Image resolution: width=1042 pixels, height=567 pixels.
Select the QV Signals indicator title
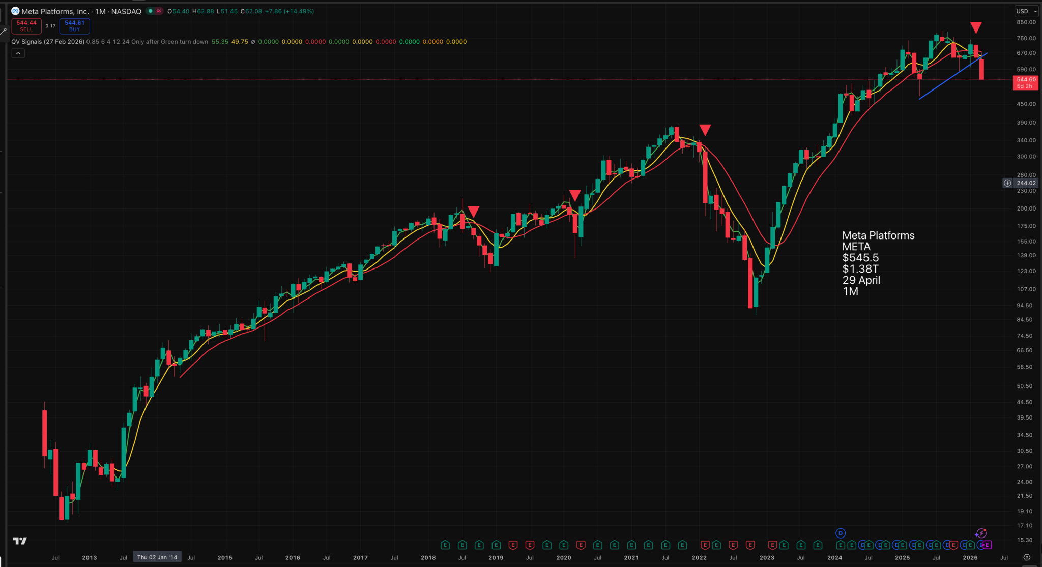(47, 42)
